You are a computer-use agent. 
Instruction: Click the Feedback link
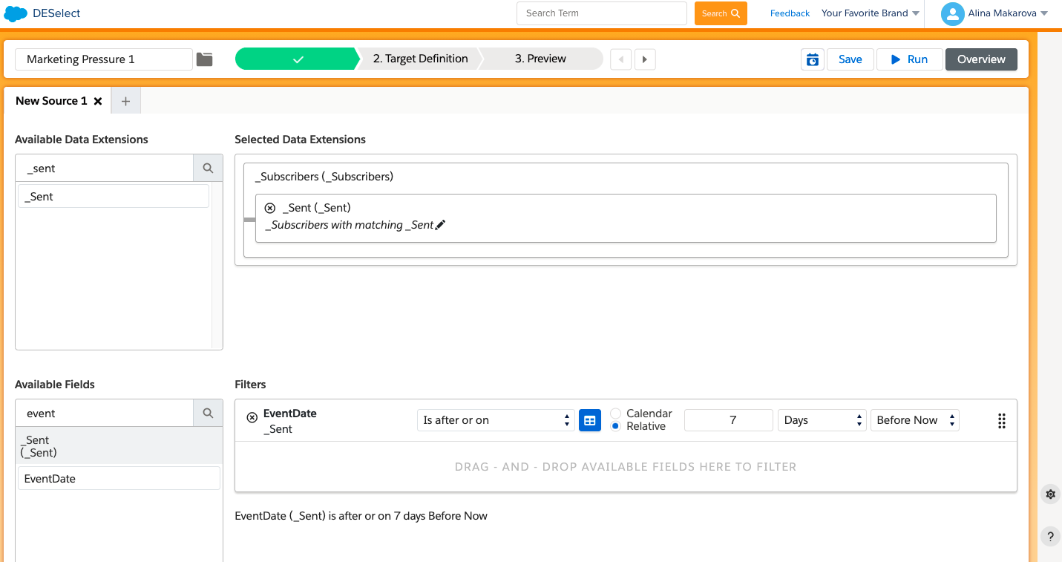[790, 13]
